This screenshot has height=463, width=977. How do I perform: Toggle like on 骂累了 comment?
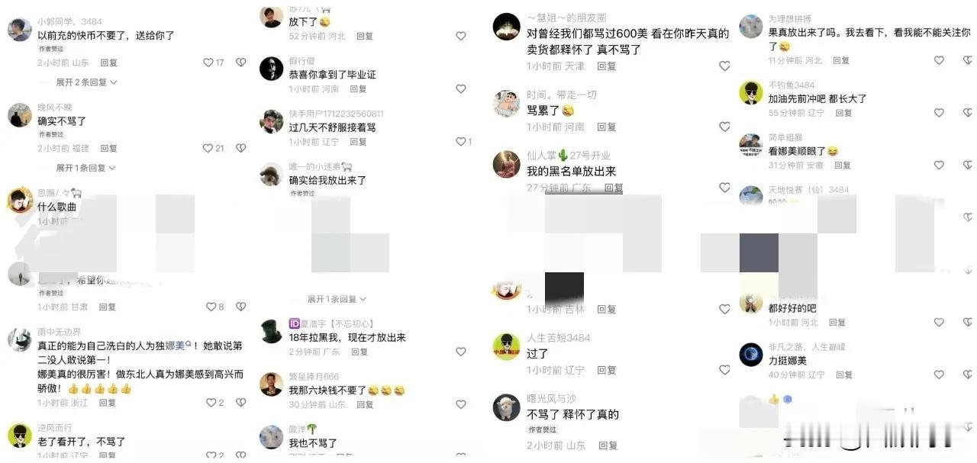(724, 127)
